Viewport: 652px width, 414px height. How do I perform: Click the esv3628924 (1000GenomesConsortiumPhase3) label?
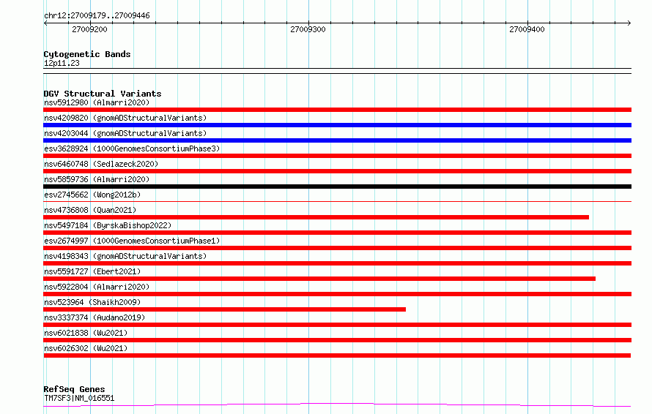(132, 148)
